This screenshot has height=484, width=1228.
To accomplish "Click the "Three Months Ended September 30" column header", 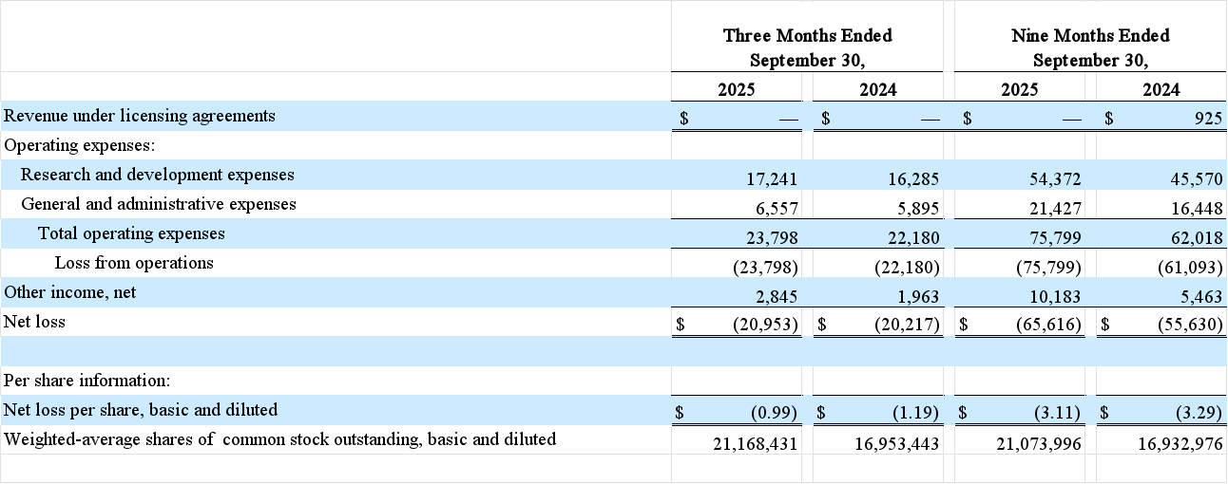I will coord(807,47).
